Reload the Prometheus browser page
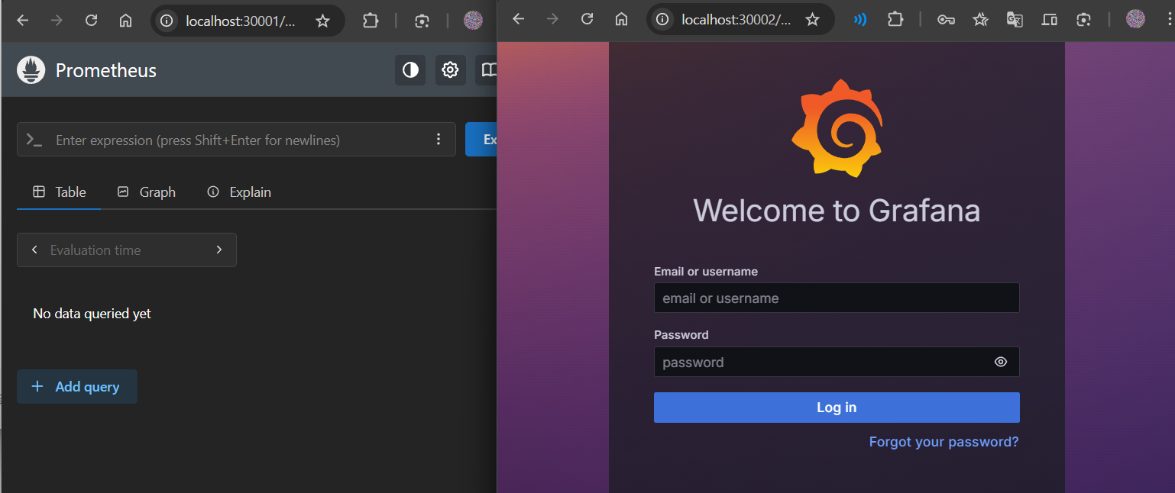Screen dimensions: 1175x493 pos(91,21)
